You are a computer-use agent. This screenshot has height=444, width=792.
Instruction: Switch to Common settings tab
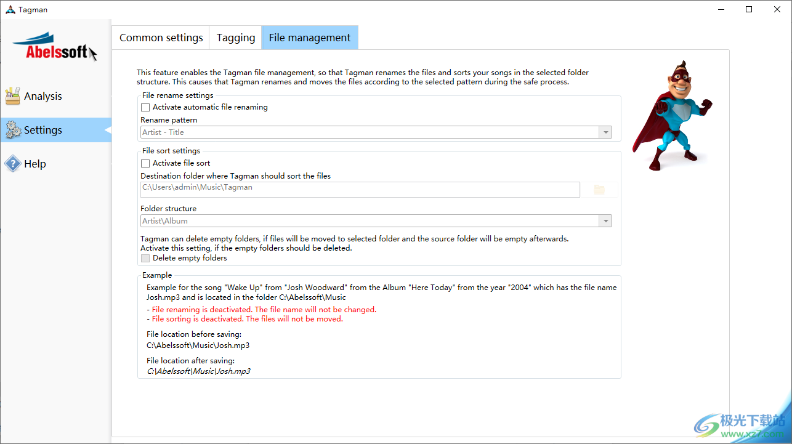[161, 38]
